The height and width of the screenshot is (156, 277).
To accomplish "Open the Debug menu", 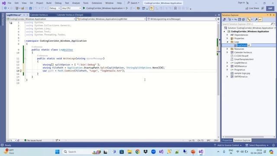I will tap(58, 3).
